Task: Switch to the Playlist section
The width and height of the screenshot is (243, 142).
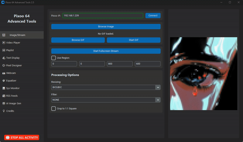Action: 22,50
